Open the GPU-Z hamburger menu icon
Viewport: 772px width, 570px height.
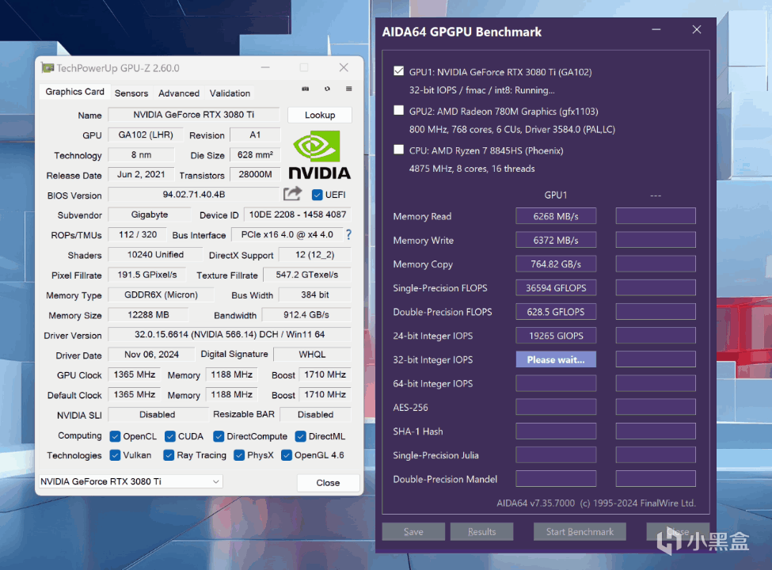point(348,89)
